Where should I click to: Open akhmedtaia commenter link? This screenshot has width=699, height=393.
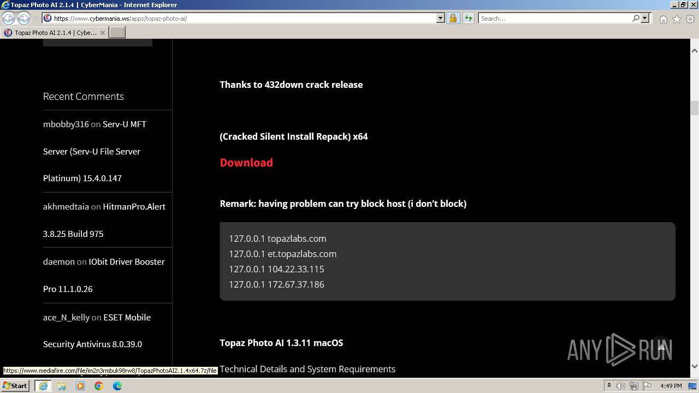click(66, 206)
